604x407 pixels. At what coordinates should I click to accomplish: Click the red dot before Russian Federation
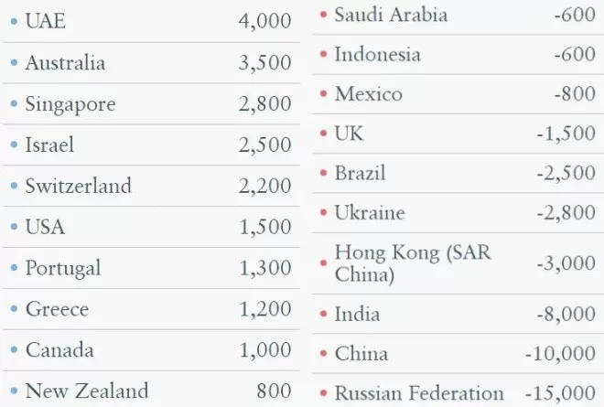324,393
